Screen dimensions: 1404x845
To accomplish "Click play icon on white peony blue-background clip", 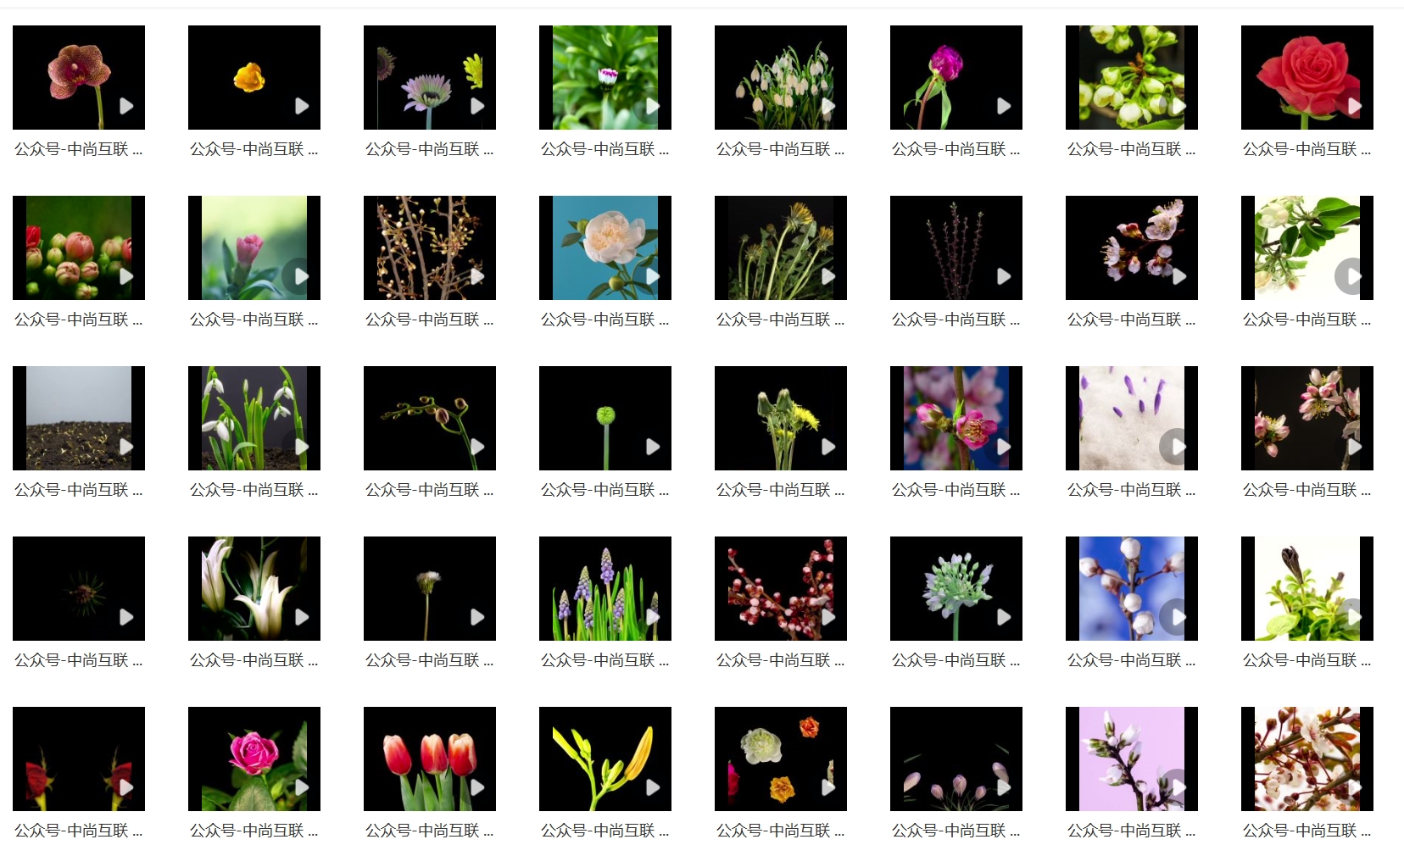I will click(653, 276).
